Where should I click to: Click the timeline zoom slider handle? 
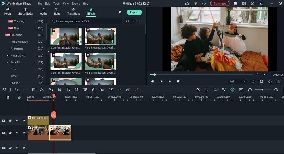pos(262,90)
